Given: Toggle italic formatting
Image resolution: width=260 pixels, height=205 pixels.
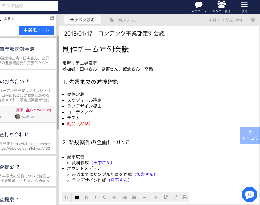Looking at the screenshot, I should 95,198.
